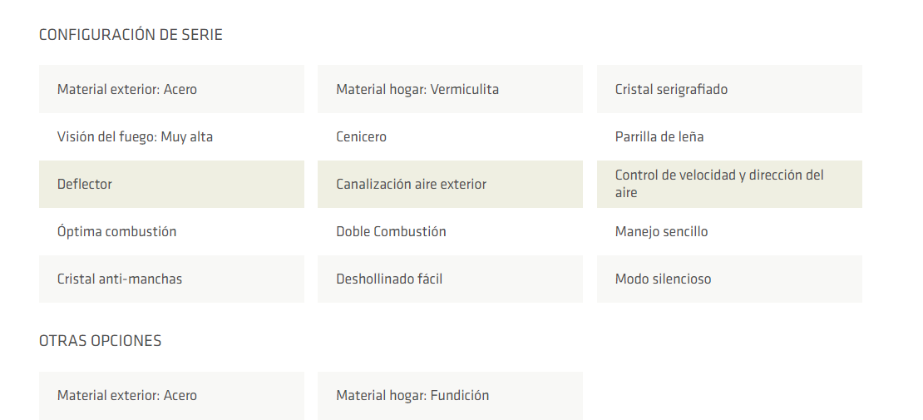Select Visión del fuego: Muy alta
The height and width of the screenshot is (420, 923).
[171, 136]
